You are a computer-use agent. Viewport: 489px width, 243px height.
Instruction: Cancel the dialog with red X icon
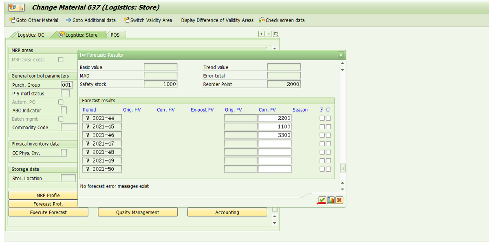click(x=339, y=200)
